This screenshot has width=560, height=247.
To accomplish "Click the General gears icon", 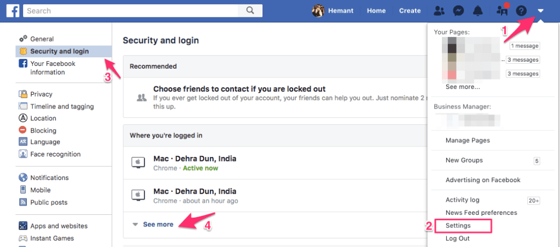I will click(23, 39).
